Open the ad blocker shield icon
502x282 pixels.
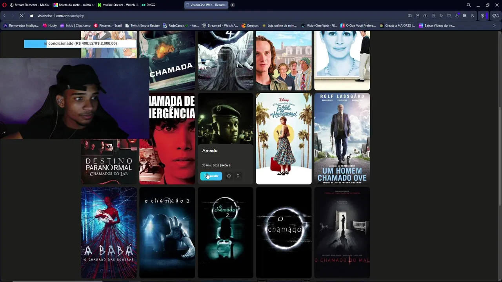433,16
